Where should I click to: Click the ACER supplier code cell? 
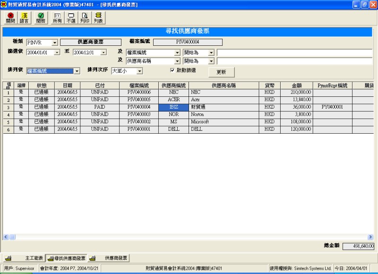[173, 100]
